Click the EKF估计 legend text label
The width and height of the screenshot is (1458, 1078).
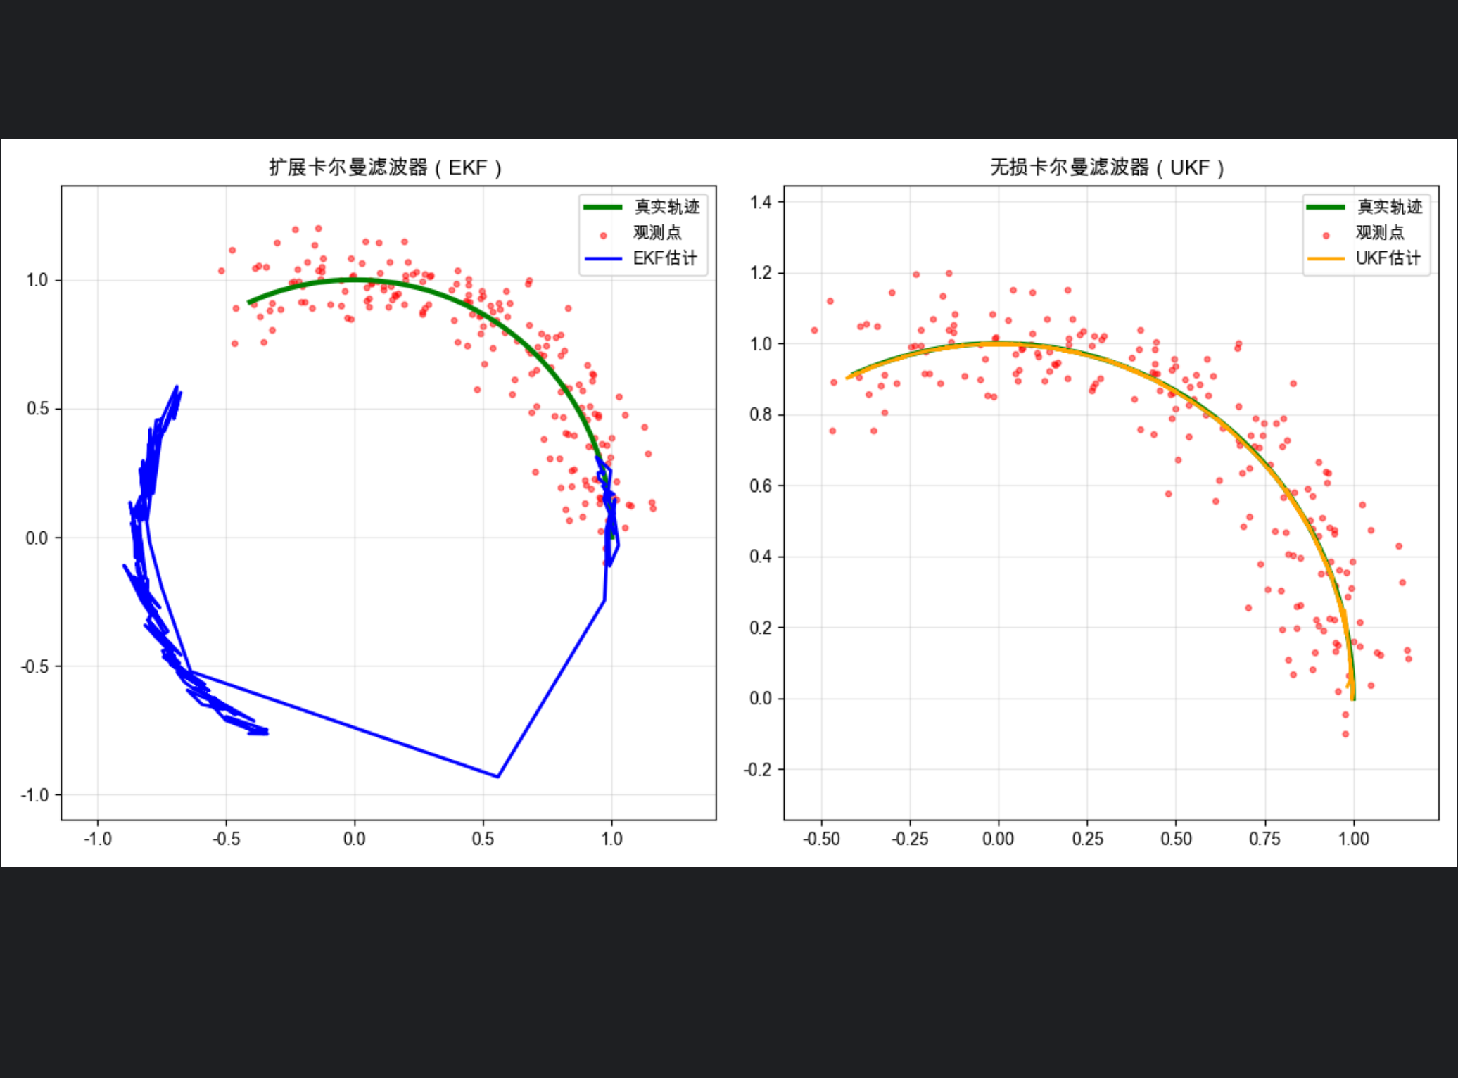664,258
